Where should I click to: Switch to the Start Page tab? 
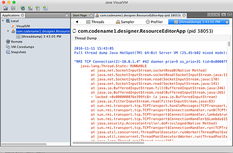80,15
